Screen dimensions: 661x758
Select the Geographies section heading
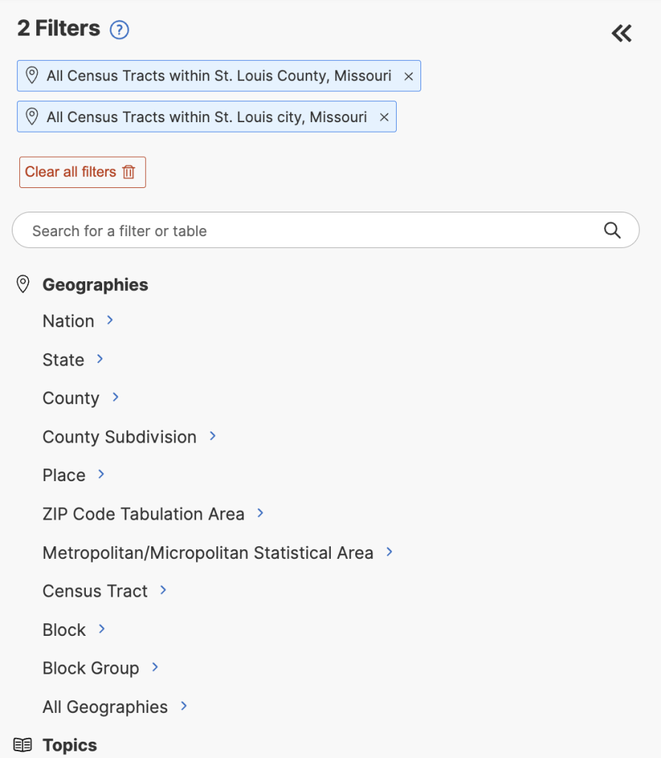pos(95,285)
